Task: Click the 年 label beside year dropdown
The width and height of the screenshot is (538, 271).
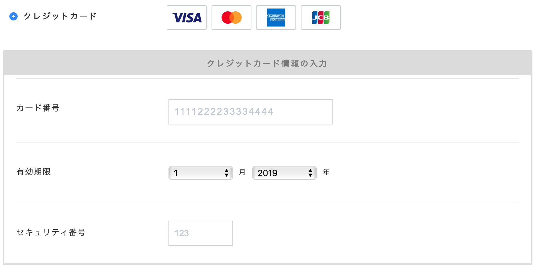Action: pyautogui.click(x=326, y=172)
